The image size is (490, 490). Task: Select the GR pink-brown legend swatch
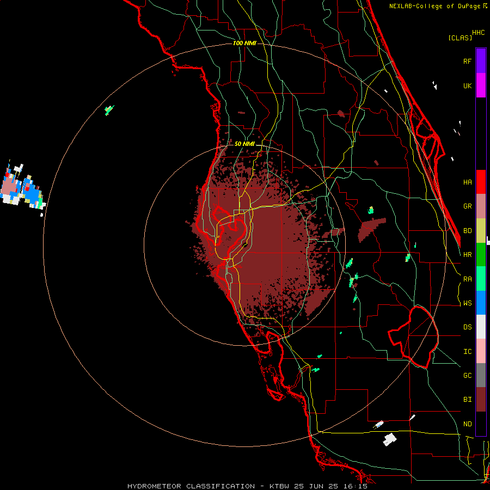[x=481, y=206]
